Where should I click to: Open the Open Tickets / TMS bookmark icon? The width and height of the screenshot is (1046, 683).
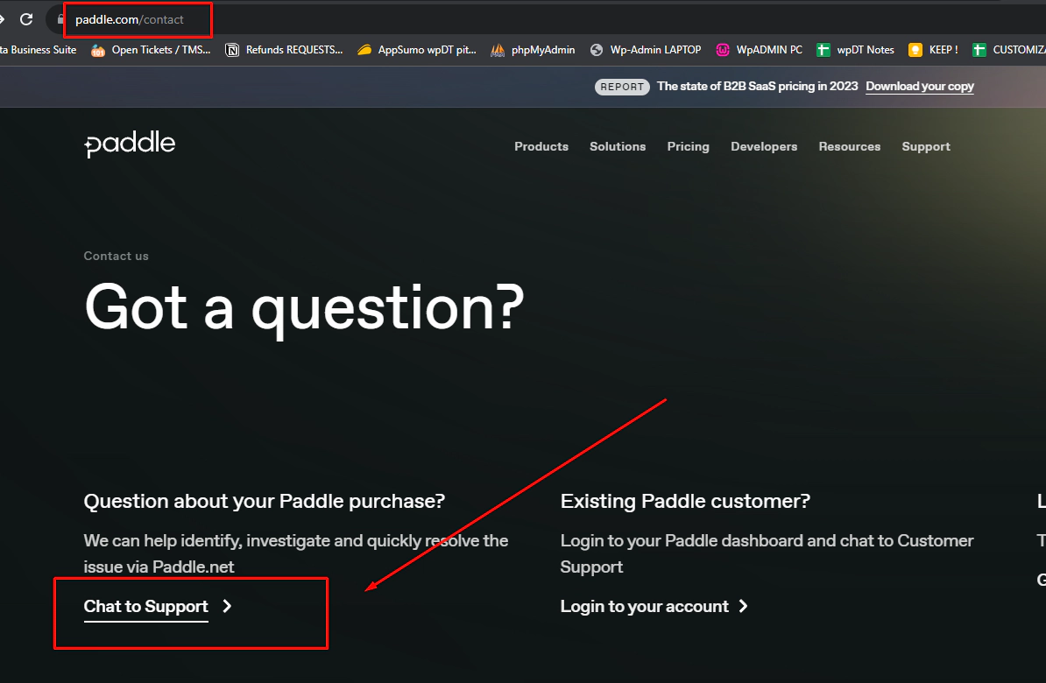[98, 50]
